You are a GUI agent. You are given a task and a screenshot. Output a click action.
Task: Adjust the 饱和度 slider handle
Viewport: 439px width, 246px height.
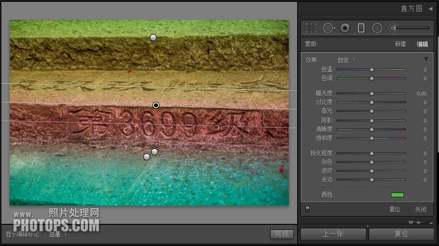pyautogui.click(x=372, y=138)
